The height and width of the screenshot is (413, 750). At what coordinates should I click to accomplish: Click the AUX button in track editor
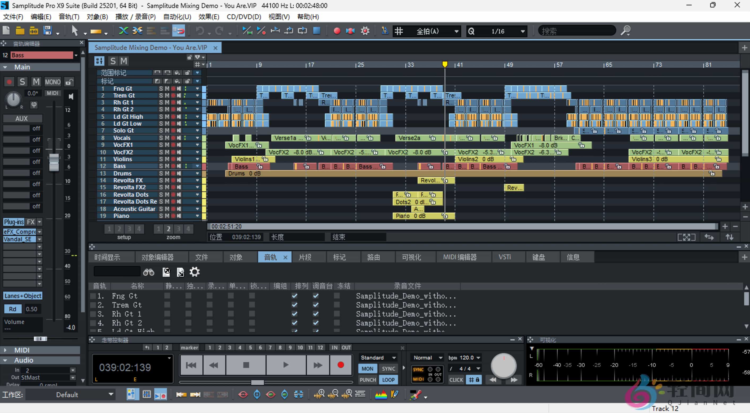click(x=23, y=118)
